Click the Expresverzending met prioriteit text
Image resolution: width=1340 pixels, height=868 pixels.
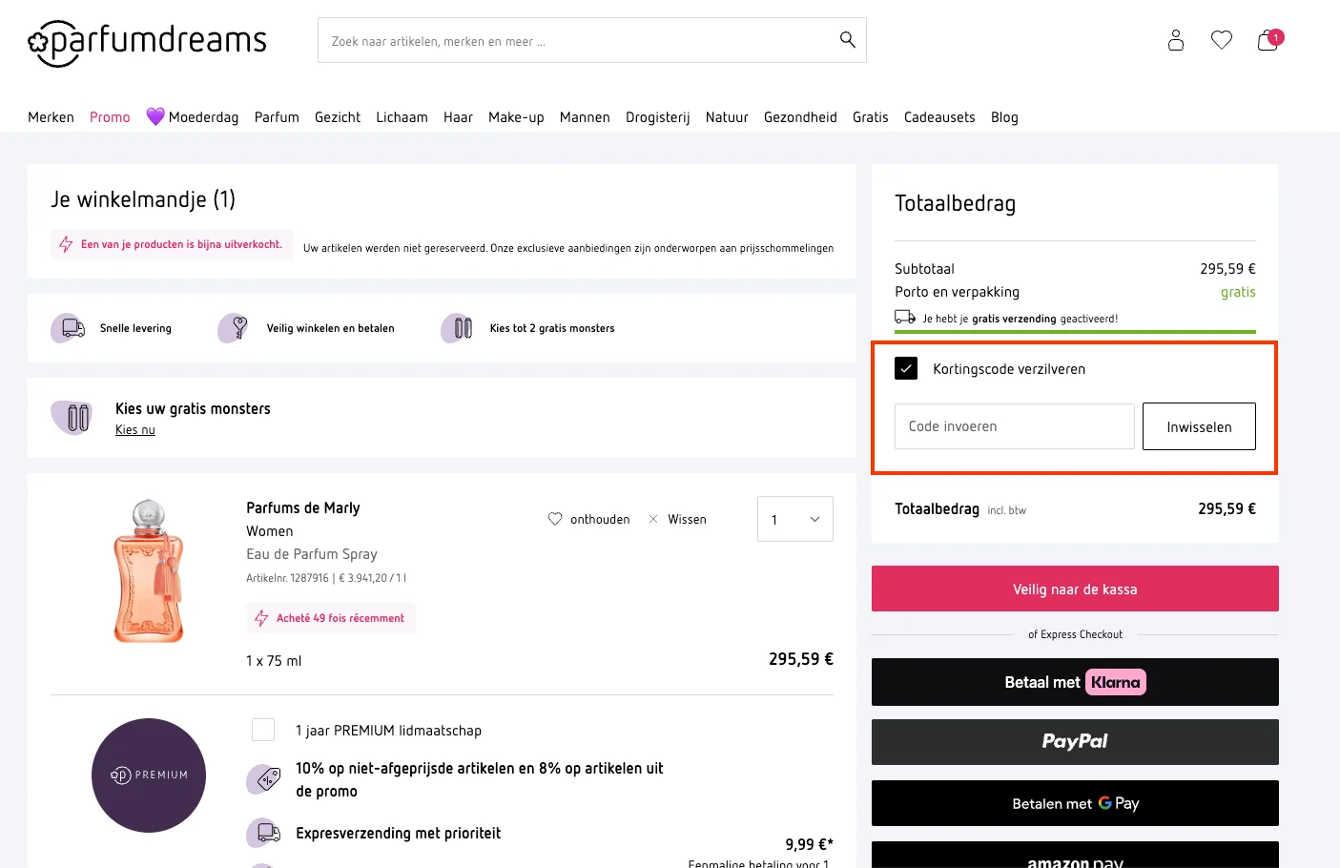[399, 834]
